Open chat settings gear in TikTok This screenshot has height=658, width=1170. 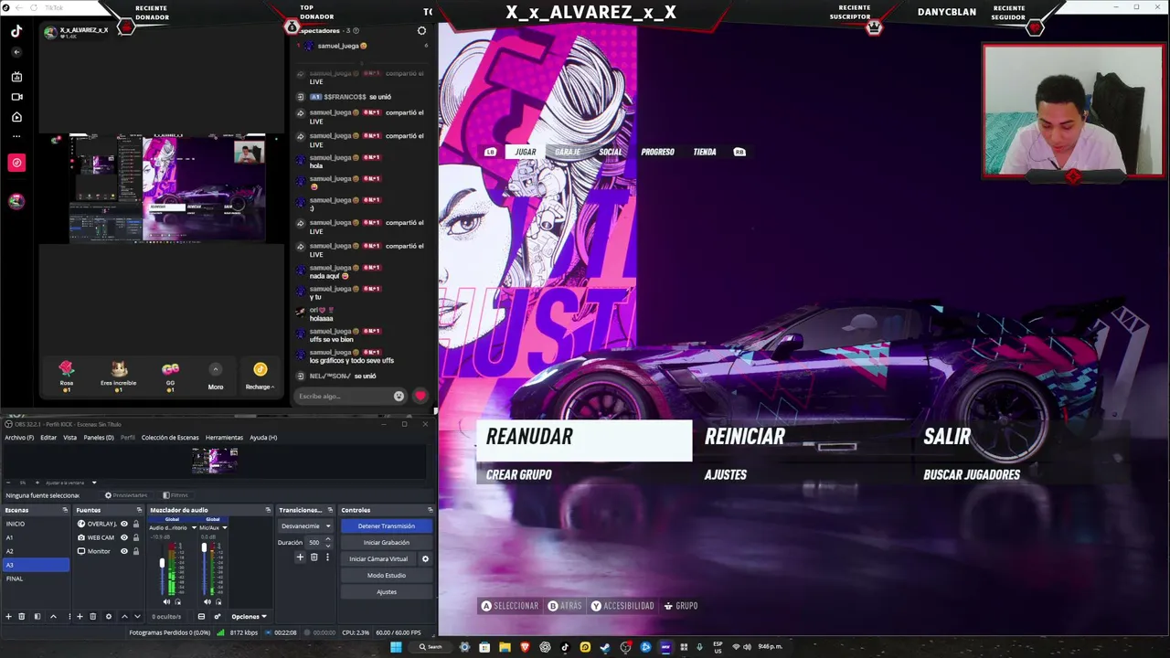click(x=421, y=31)
